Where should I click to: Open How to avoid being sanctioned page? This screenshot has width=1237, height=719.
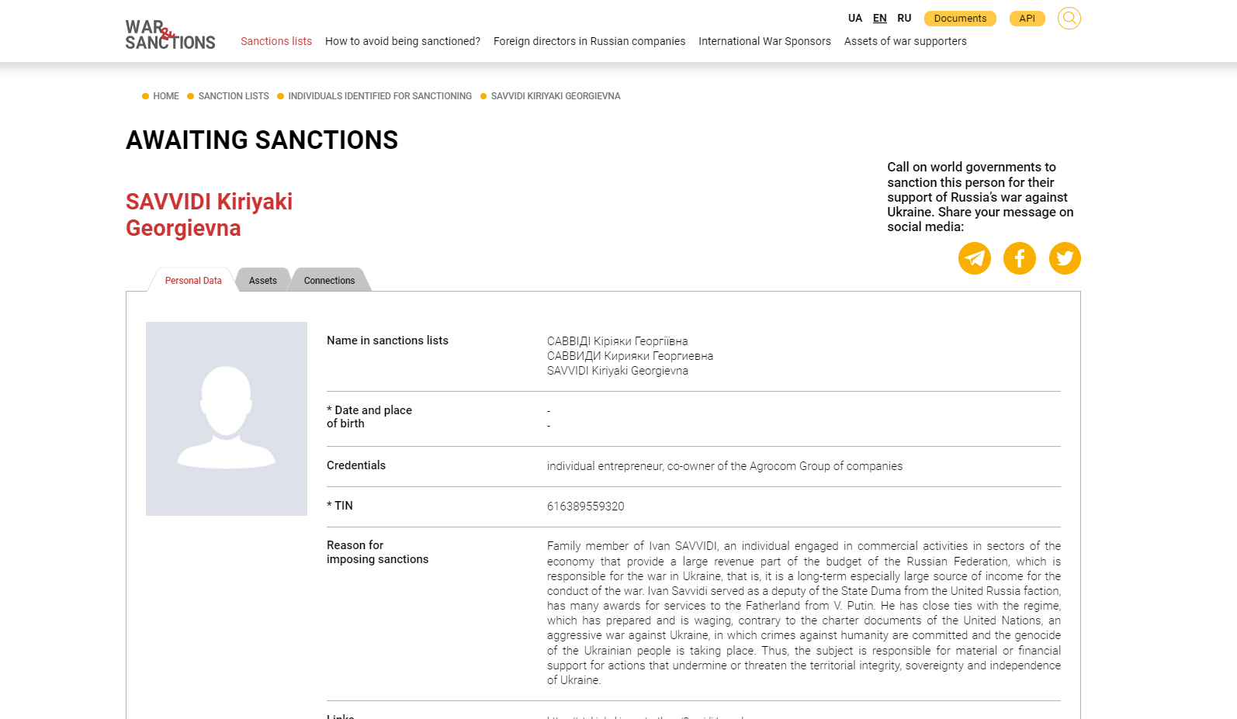pos(403,41)
